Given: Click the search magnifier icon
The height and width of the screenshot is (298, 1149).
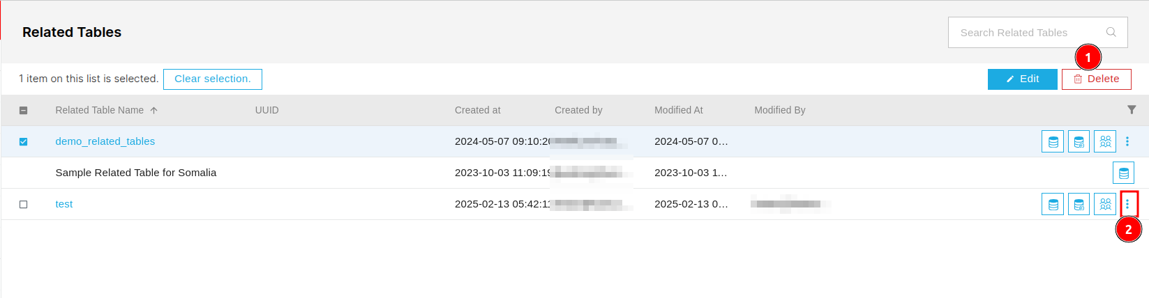Looking at the screenshot, I should pos(1111,32).
